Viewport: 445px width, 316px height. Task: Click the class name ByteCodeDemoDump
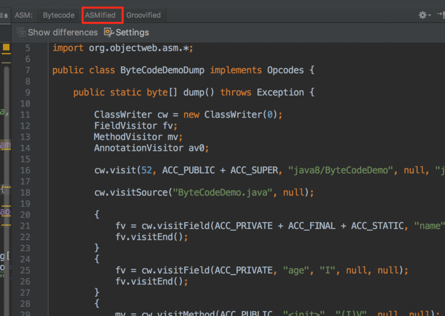pyautogui.click(x=162, y=70)
